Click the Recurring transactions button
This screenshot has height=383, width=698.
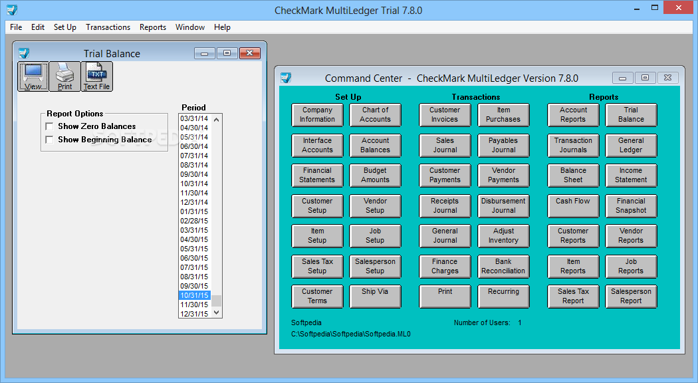pyautogui.click(x=503, y=297)
